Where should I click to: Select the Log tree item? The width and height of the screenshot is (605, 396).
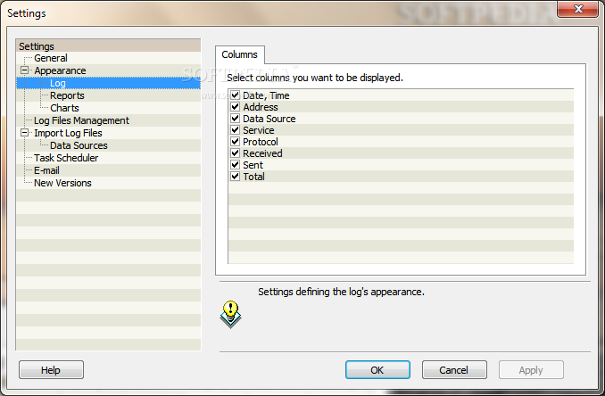point(57,83)
